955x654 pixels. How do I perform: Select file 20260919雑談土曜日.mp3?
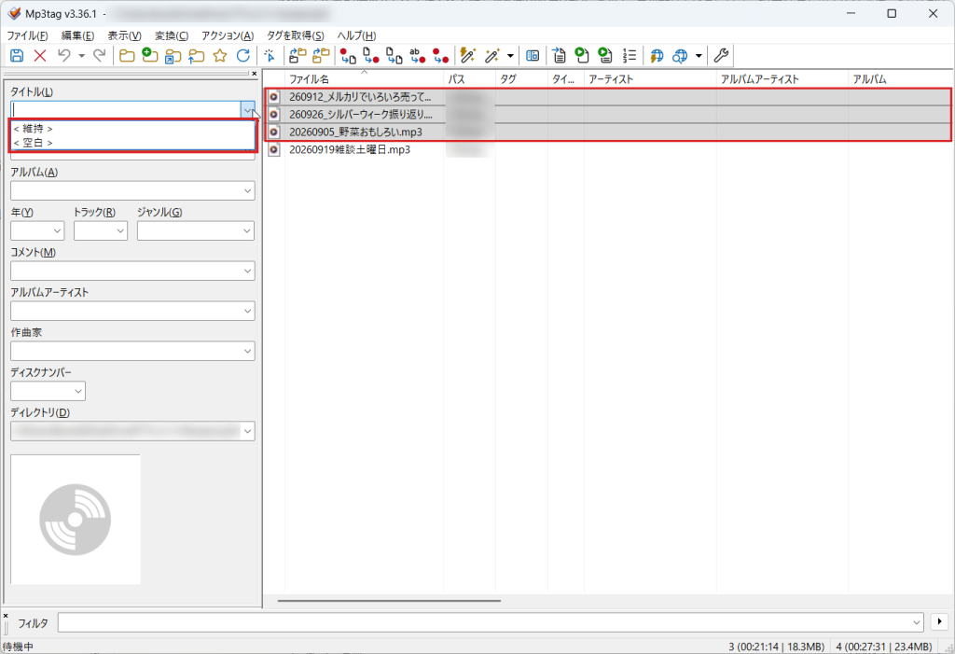[350, 149]
